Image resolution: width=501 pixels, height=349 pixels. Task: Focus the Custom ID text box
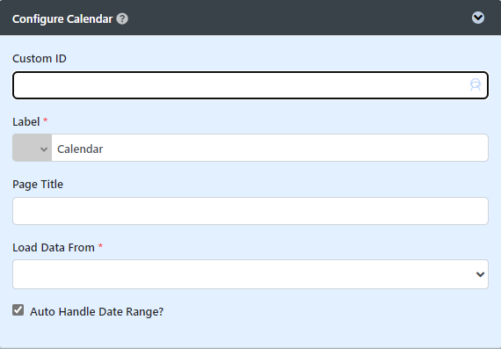click(250, 85)
